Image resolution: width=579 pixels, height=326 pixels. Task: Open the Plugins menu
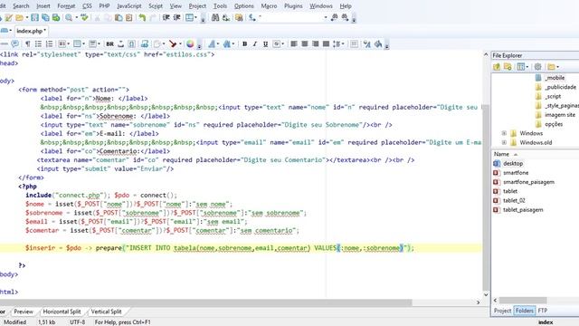[293, 6]
